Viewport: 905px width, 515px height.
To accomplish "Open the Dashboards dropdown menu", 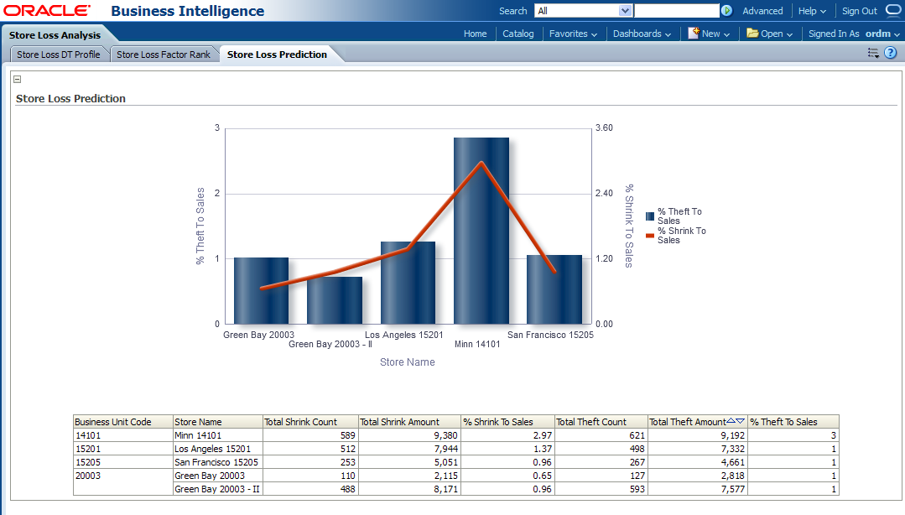I will tap(642, 34).
